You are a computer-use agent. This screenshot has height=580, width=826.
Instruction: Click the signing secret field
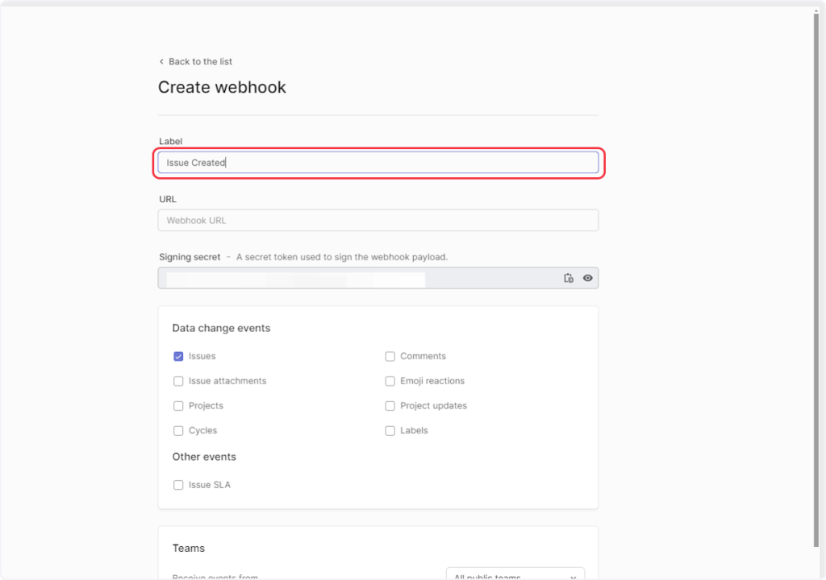[x=355, y=278]
